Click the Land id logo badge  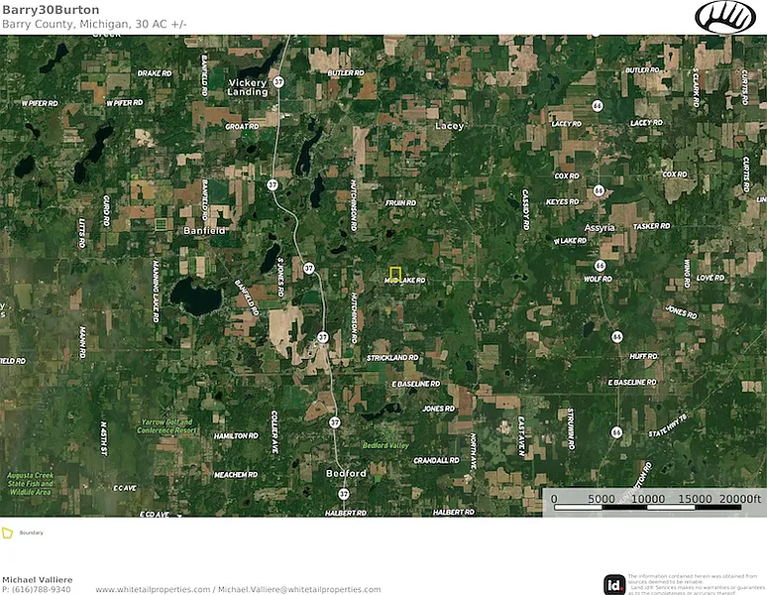614,585
